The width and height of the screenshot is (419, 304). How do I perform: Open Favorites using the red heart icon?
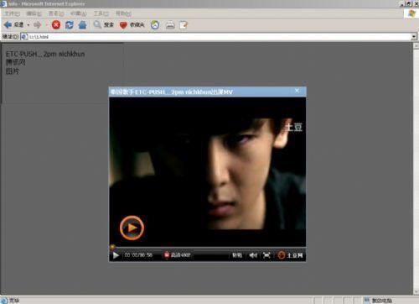123,25
